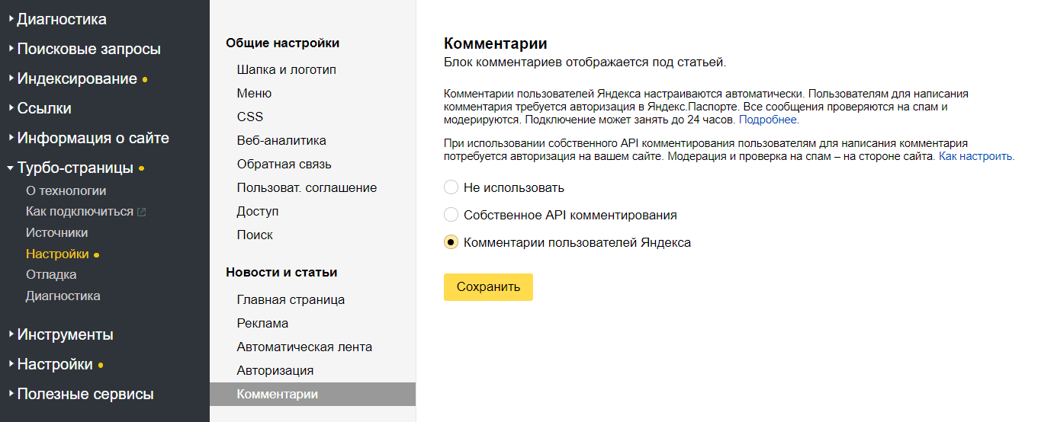Follow the Подробнее link
This screenshot has width=1057, height=422.
(769, 120)
